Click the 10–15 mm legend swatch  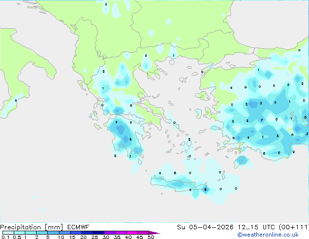coord(64,233)
